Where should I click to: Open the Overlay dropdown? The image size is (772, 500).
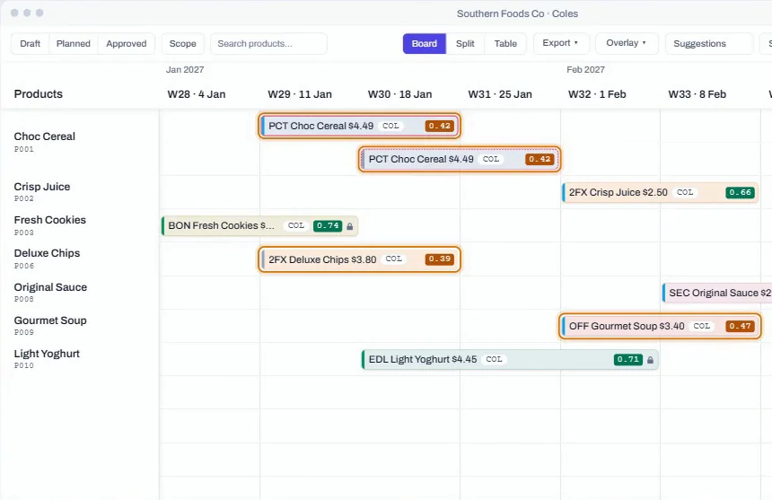[x=627, y=43]
